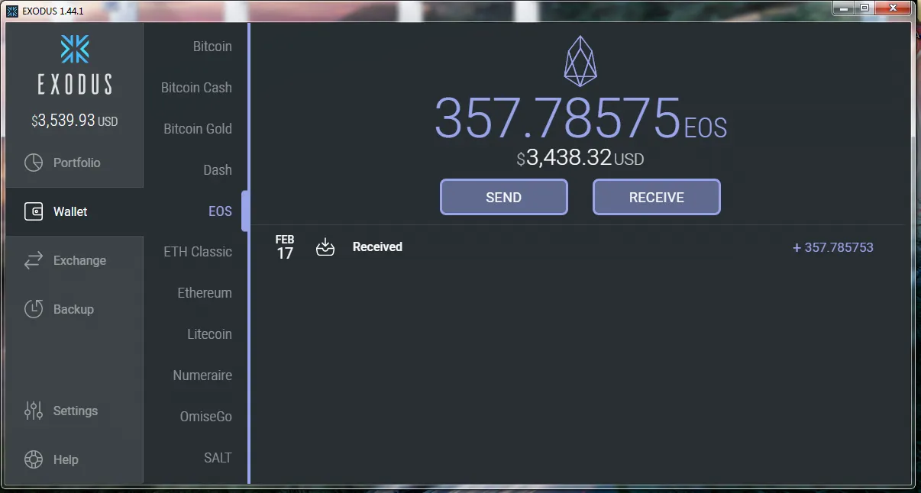Select Numeraire in the asset list
Viewport: 921px width, 493px height.
click(202, 375)
